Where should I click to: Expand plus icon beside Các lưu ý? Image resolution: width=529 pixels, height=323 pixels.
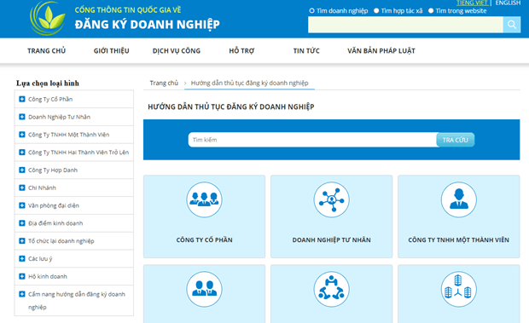[x=22, y=259]
